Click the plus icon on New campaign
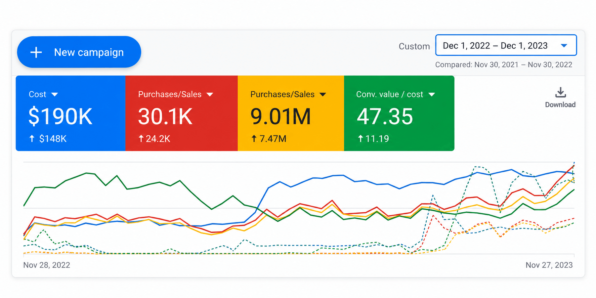Image resolution: width=596 pixels, height=298 pixels. (36, 52)
